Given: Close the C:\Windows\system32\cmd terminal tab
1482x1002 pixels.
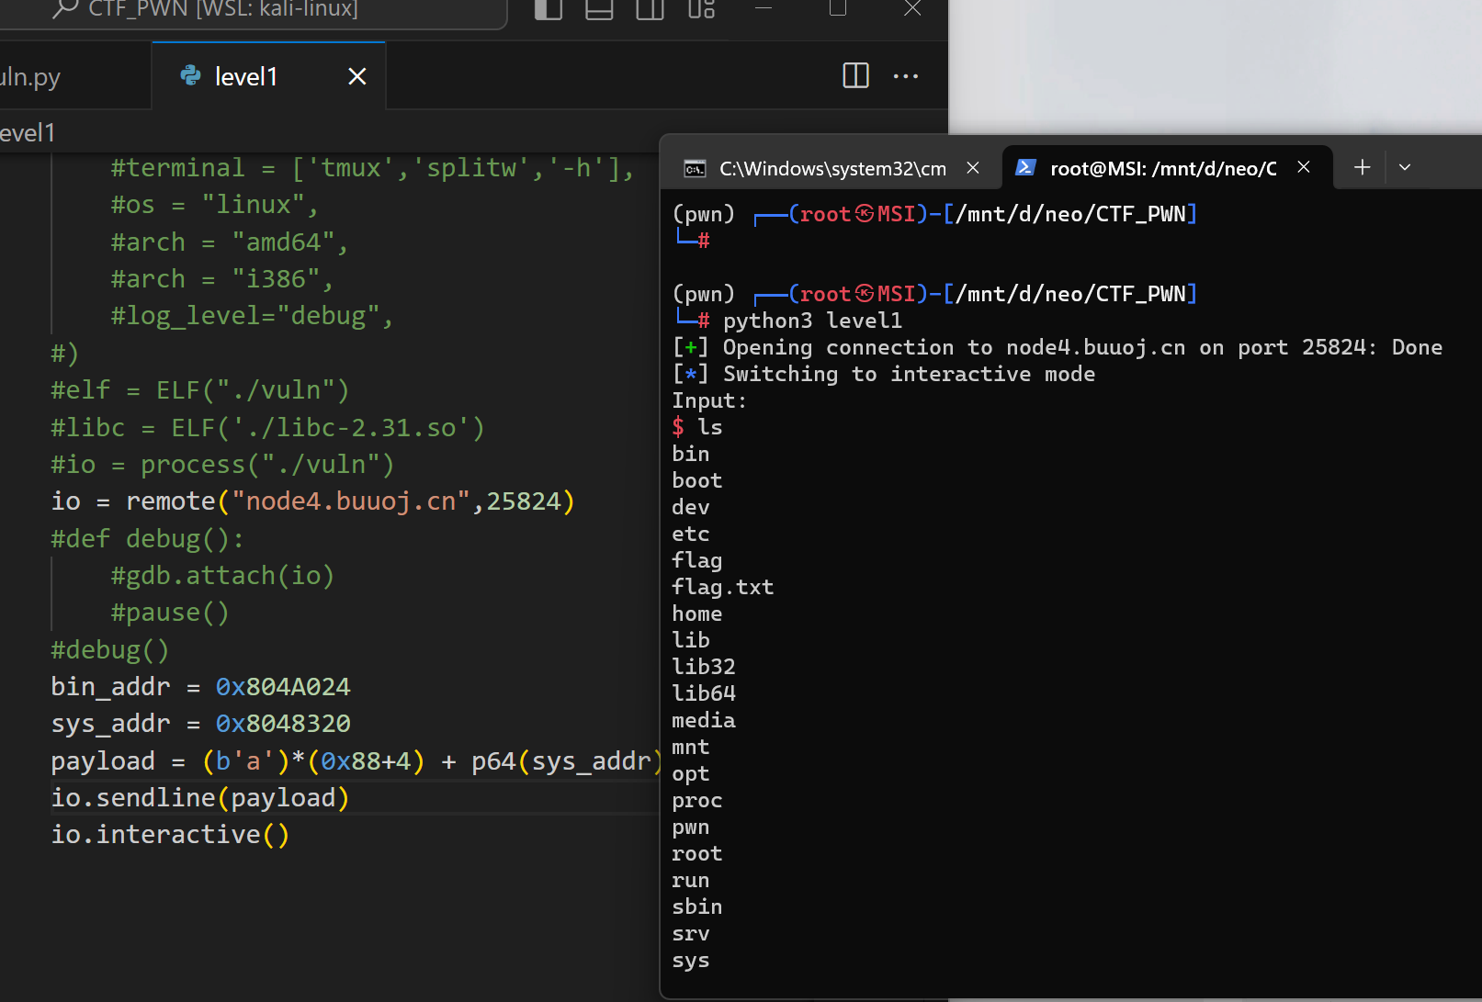Looking at the screenshot, I should click(973, 168).
